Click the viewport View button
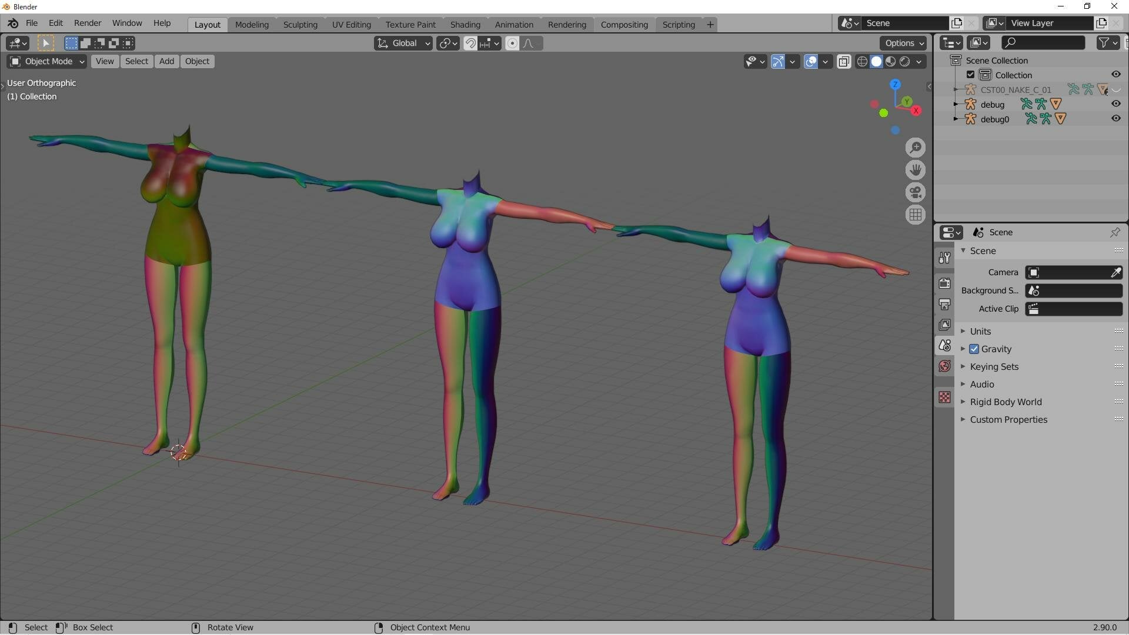1129x635 pixels. pyautogui.click(x=105, y=61)
